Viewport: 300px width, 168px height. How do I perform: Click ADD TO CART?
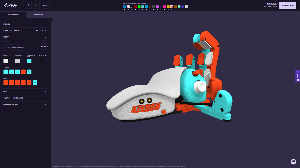pos(288,5)
